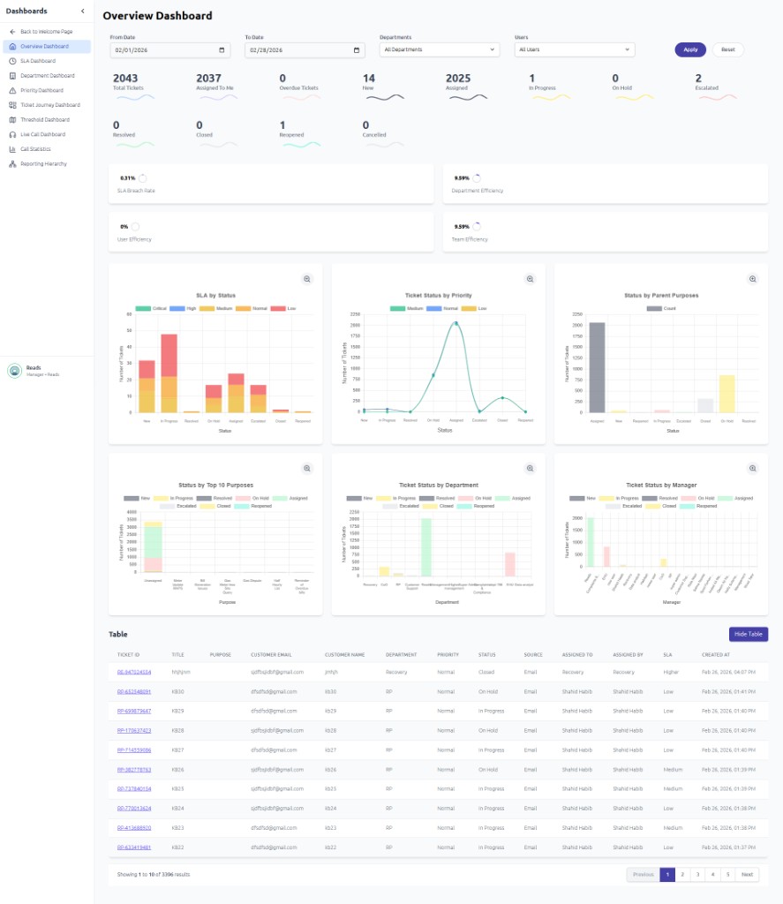Open the Department Dashboard menu item
The image size is (783, 904).
[47, 76]
